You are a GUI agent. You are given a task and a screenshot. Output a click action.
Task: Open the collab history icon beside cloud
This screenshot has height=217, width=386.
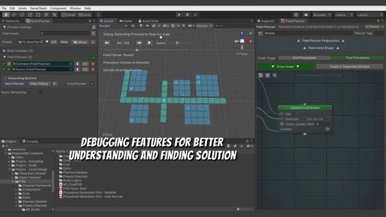click(x=296, y=14)
